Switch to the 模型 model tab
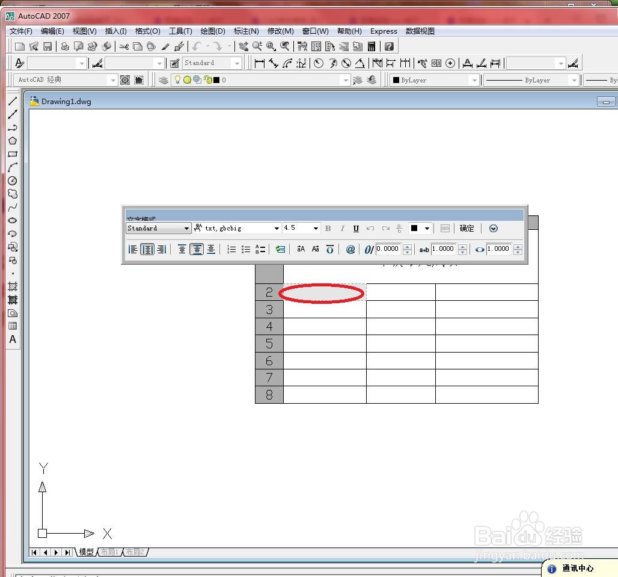Image resolution: width=618 pixels, height=577 pixels. pos(87,552)
